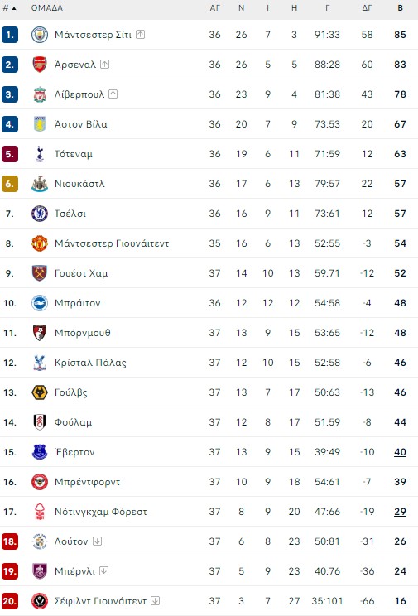Click the Brentford club crest
This screenshot has height=616, width=418.
click(40, 482)
